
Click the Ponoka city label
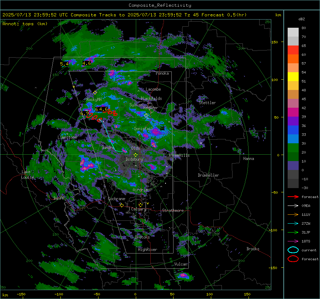click(x=162, y=73)
